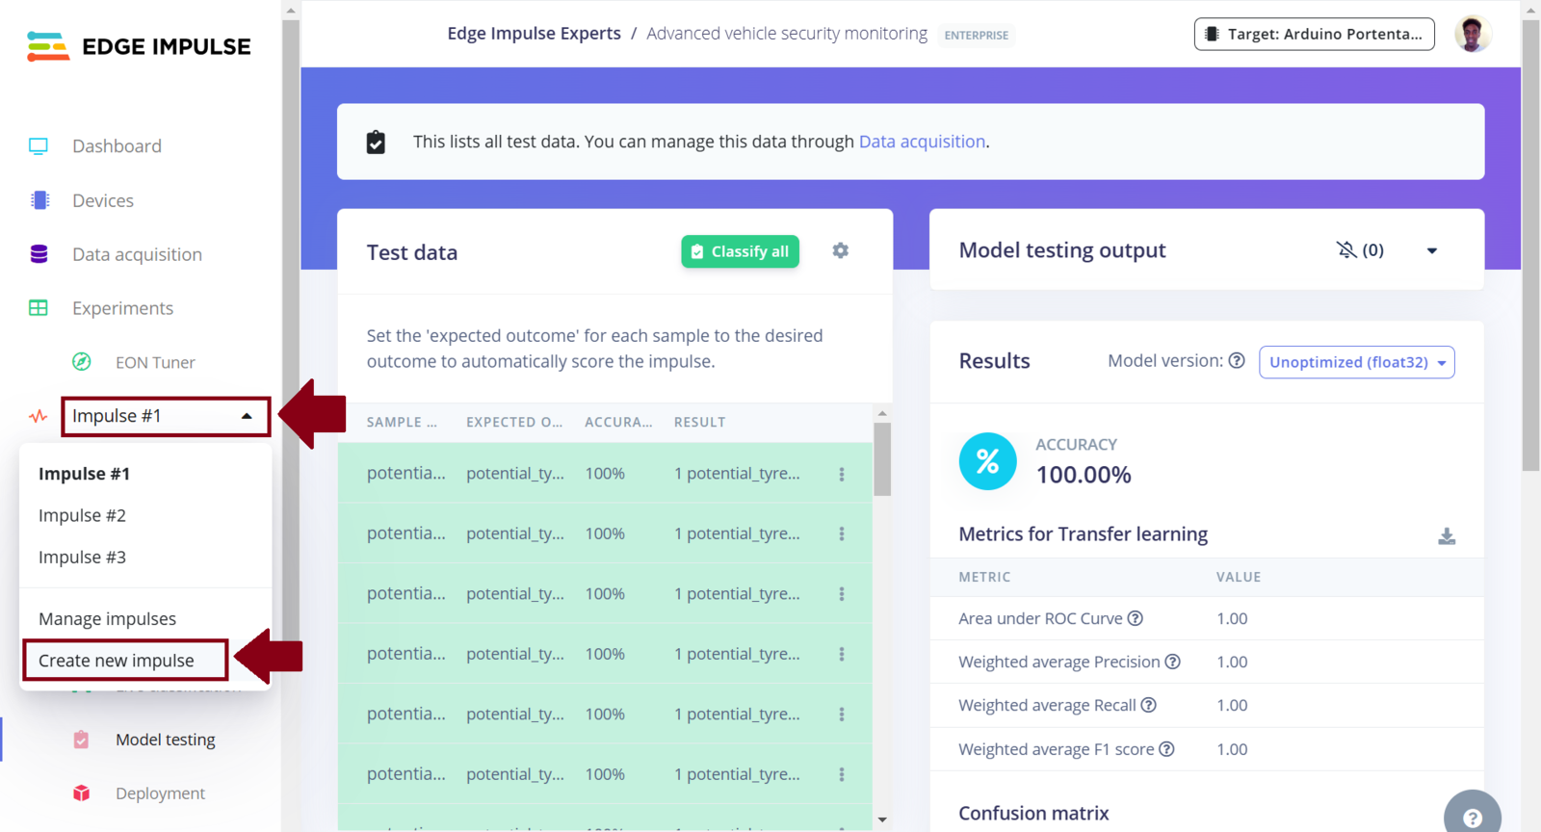Open the Dashboard monitor icon
The height and width of the screenshot is (832, 1541).
coord(39,146)
